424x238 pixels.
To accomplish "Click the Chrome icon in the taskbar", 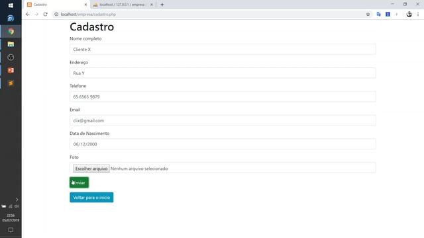I will pyautogui.click(x=11, y=31).
